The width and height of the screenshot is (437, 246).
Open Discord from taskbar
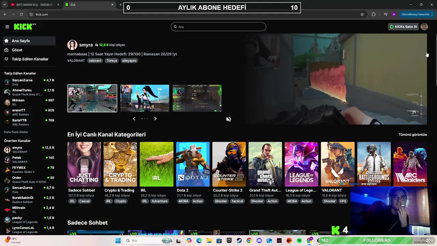[x=259, y=241]
